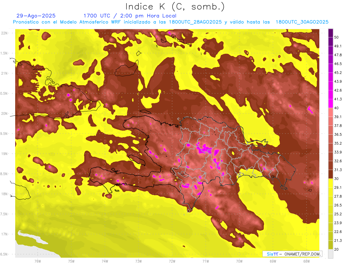
Task: Click the "70W" longitude label
Action: point(239,261)
